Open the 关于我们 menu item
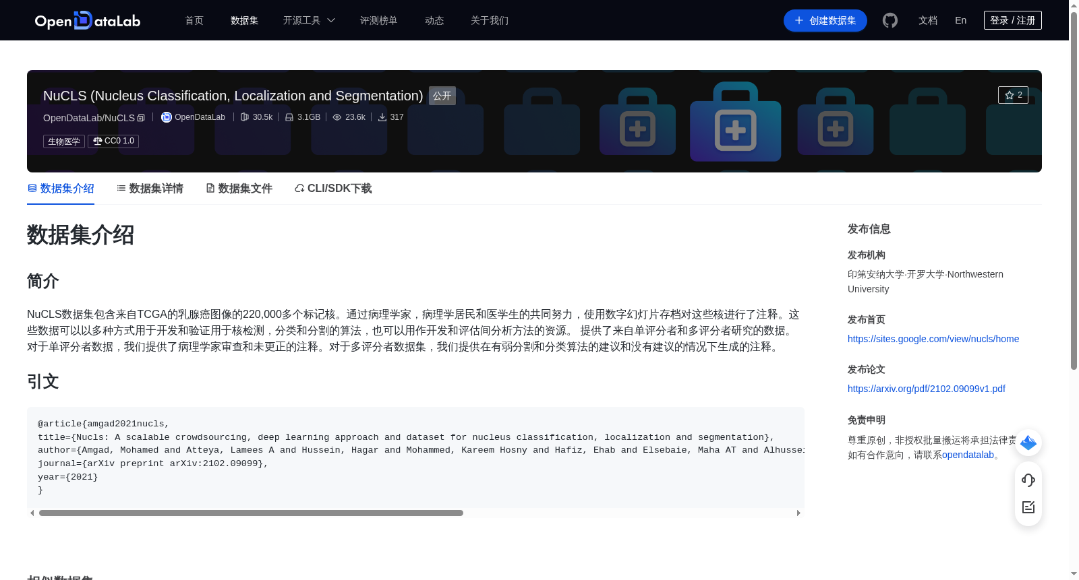1079x580 pixels. [x=490, y=20]
